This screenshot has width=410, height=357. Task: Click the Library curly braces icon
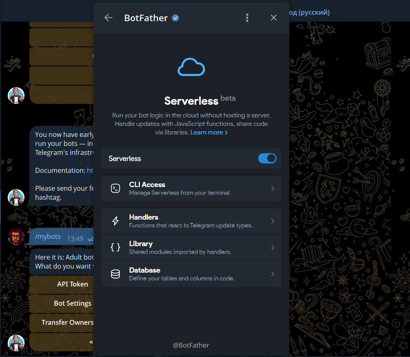(115, 247)
